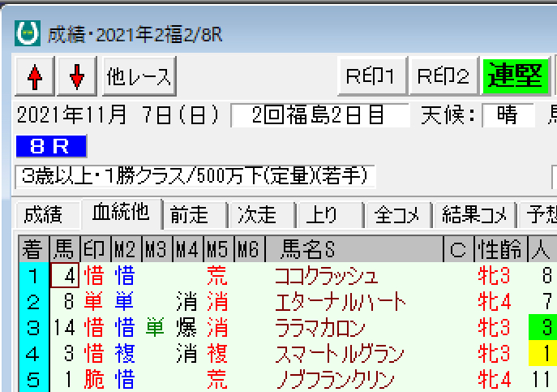Click the yellow popularity cell showing 1
Screen dimensions: 557x392
tap(542, 353)
